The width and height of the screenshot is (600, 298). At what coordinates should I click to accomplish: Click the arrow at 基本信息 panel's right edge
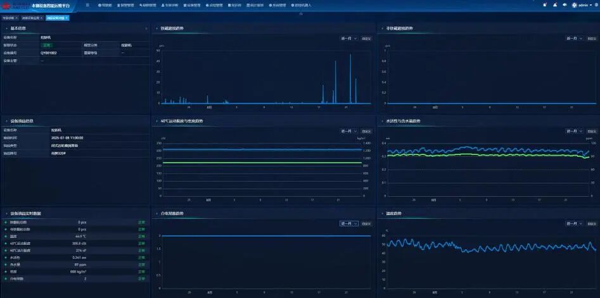tap(146, 28)
